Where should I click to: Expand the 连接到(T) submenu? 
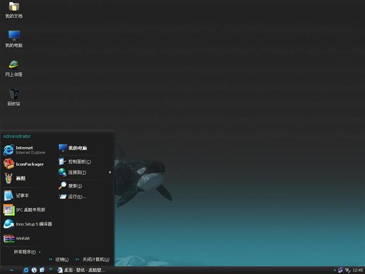click(85, 172)
